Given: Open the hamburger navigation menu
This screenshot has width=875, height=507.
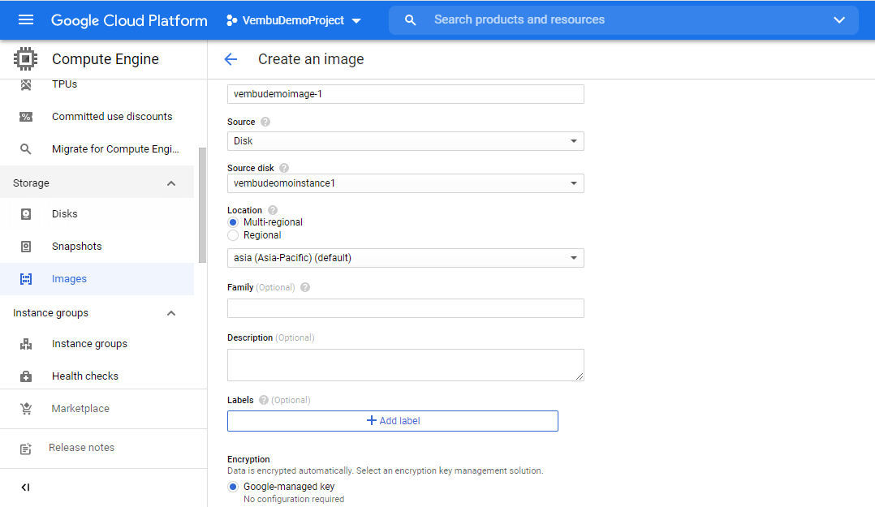Looking at the screenshot, I should [26, 20].
